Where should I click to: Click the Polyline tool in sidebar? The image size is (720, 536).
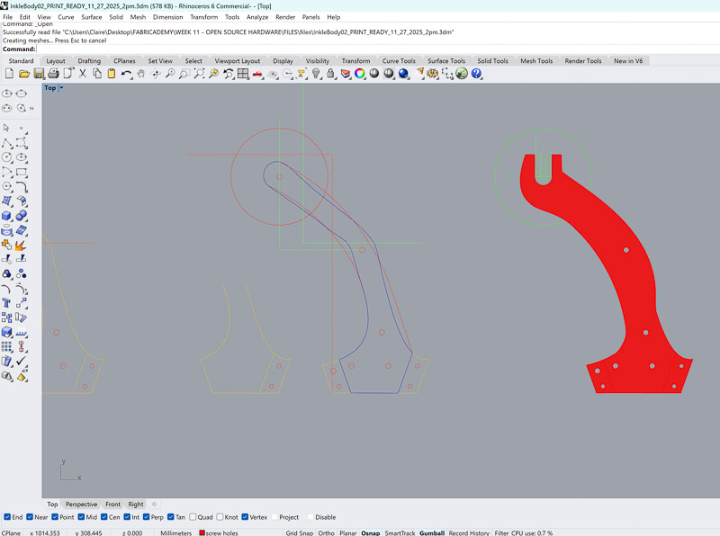7,143
